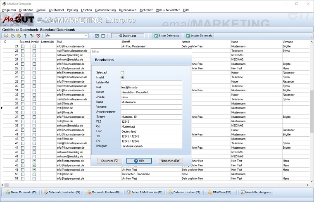Image resolution: width=314 pixels, height=202 pixels.
Task: Click DB öffnen (F12) button
Action: (220, 192)
